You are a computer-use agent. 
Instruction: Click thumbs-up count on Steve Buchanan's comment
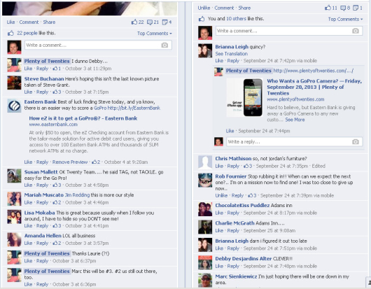(57, 92)
